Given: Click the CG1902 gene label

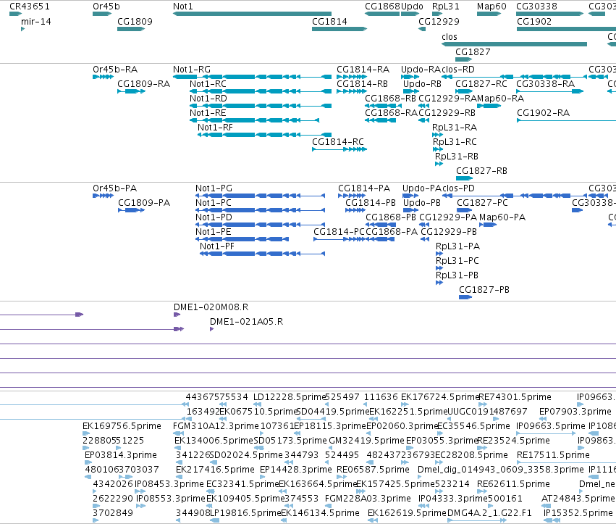Looking at the screenshot, I should [534, 22].
